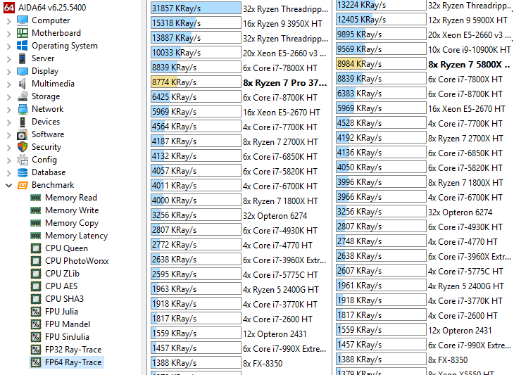Click the Memory Write RAM icon
Image resolution: width=514 pixels, height=375 pixels.
[x=36, y=210]
